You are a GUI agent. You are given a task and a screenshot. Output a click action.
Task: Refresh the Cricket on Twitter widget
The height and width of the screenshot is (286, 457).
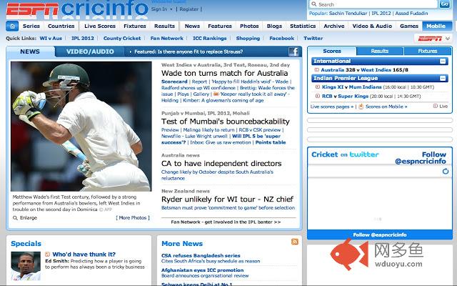point(446,172)
